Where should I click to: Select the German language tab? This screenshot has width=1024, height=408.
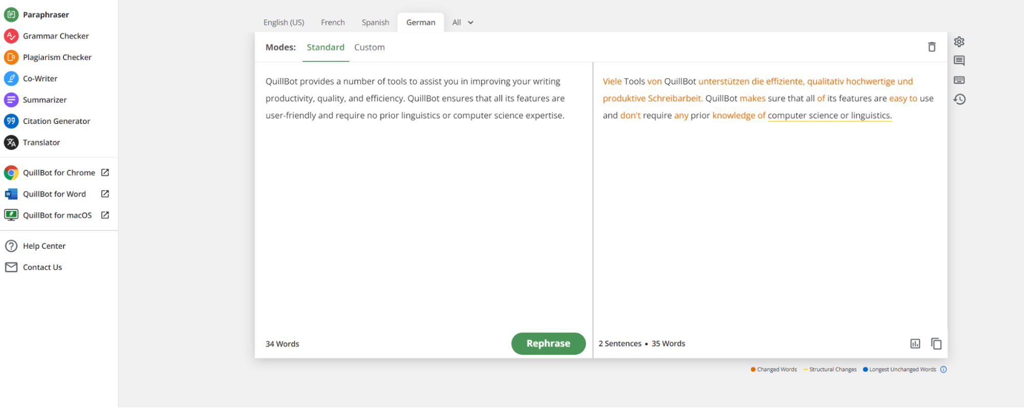coord(421,23)
